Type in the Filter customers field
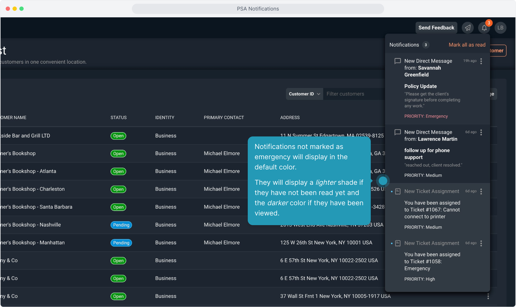The image size is (516, 307). click(x=353, y=94)
